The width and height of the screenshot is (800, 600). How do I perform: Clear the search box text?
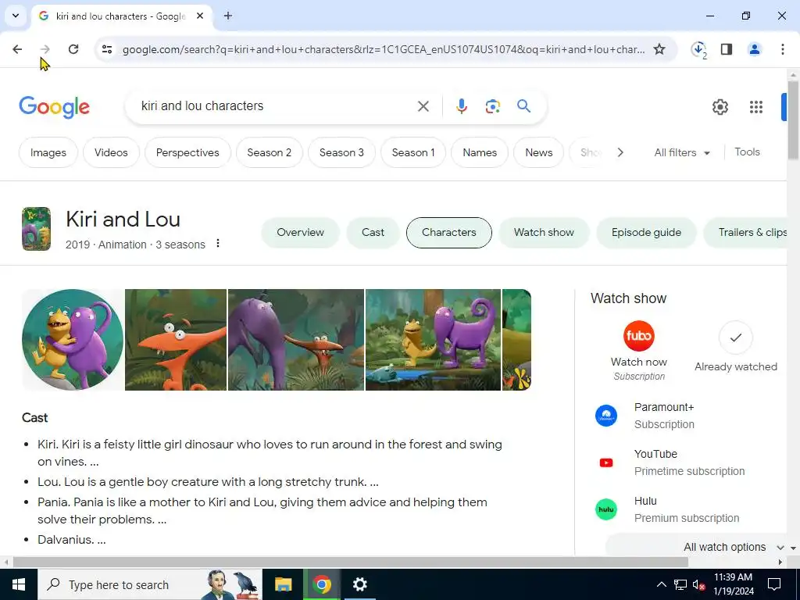423,106
